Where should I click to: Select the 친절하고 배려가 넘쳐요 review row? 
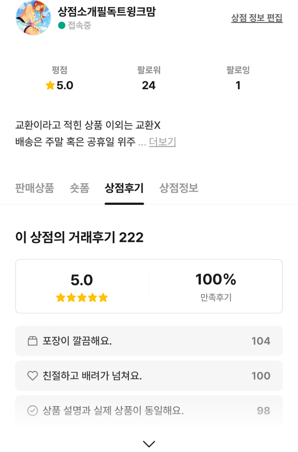(x=149, y=376)
